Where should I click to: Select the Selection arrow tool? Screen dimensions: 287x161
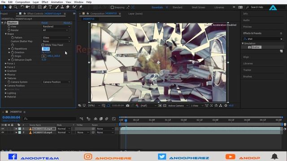click(5, 7)
